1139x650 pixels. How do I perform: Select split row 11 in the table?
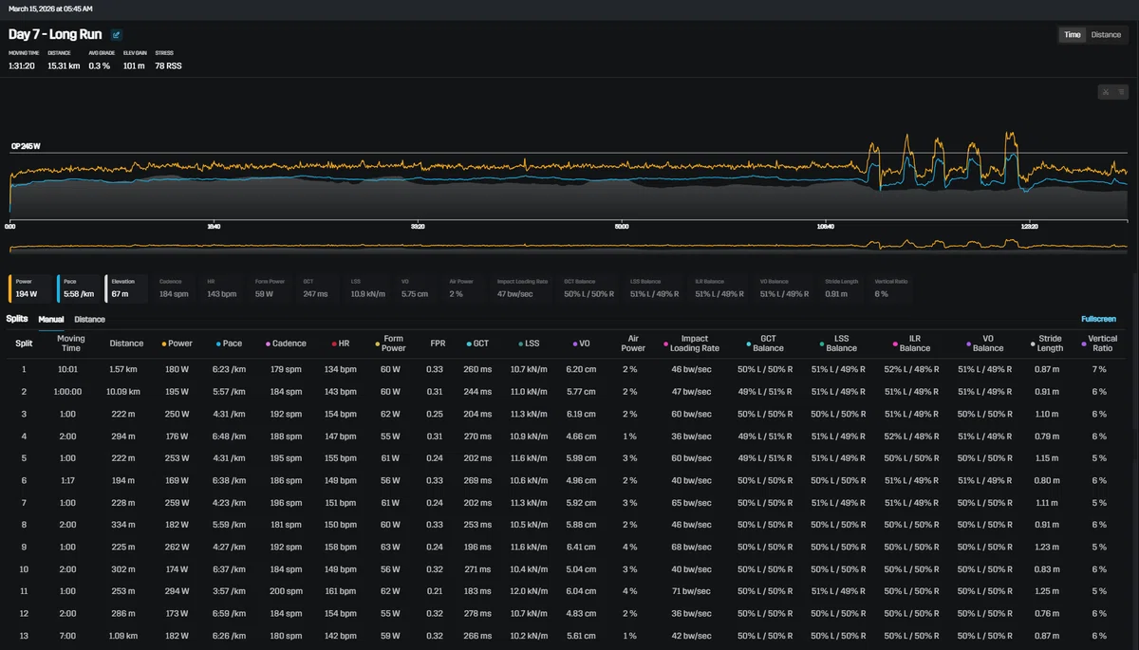[569, 591]
